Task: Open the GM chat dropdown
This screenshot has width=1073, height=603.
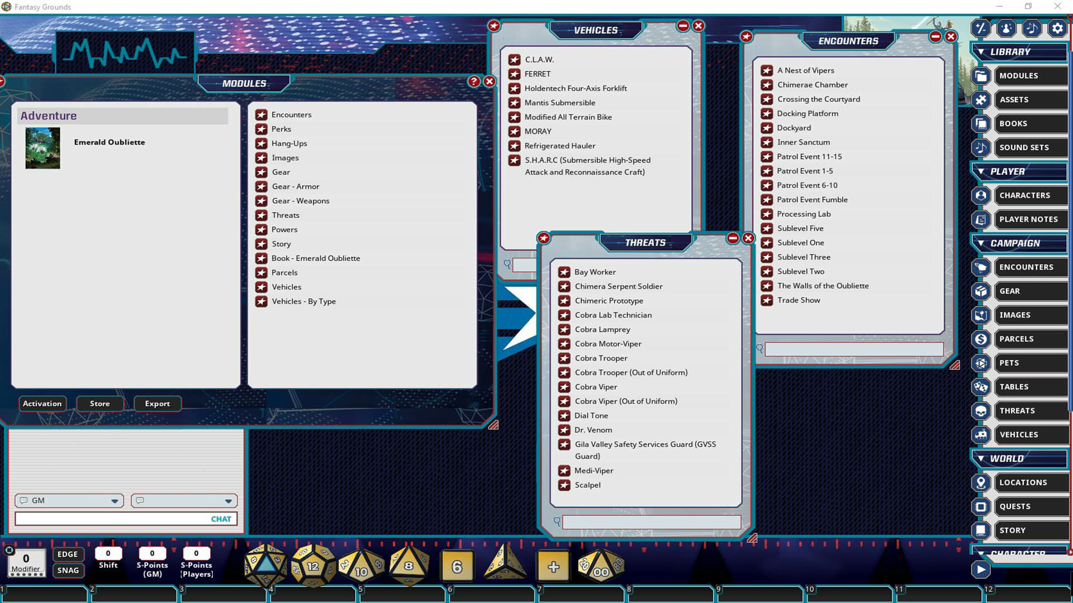Action: [x=116, y=500]
